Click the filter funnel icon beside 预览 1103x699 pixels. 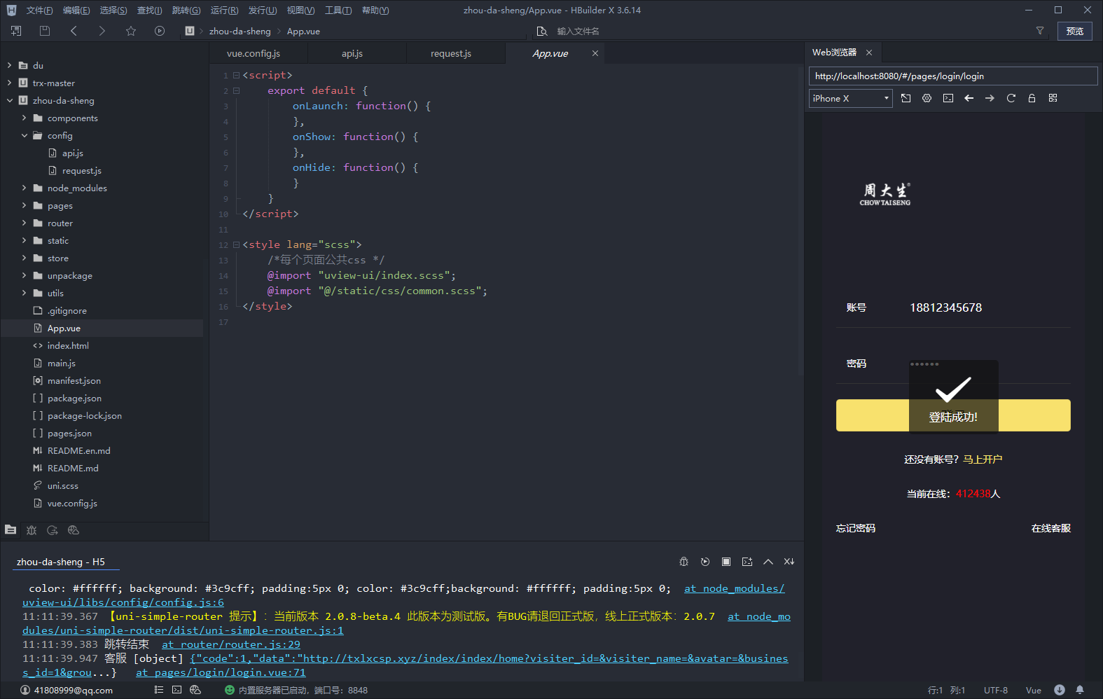(x=1040, y=31)
